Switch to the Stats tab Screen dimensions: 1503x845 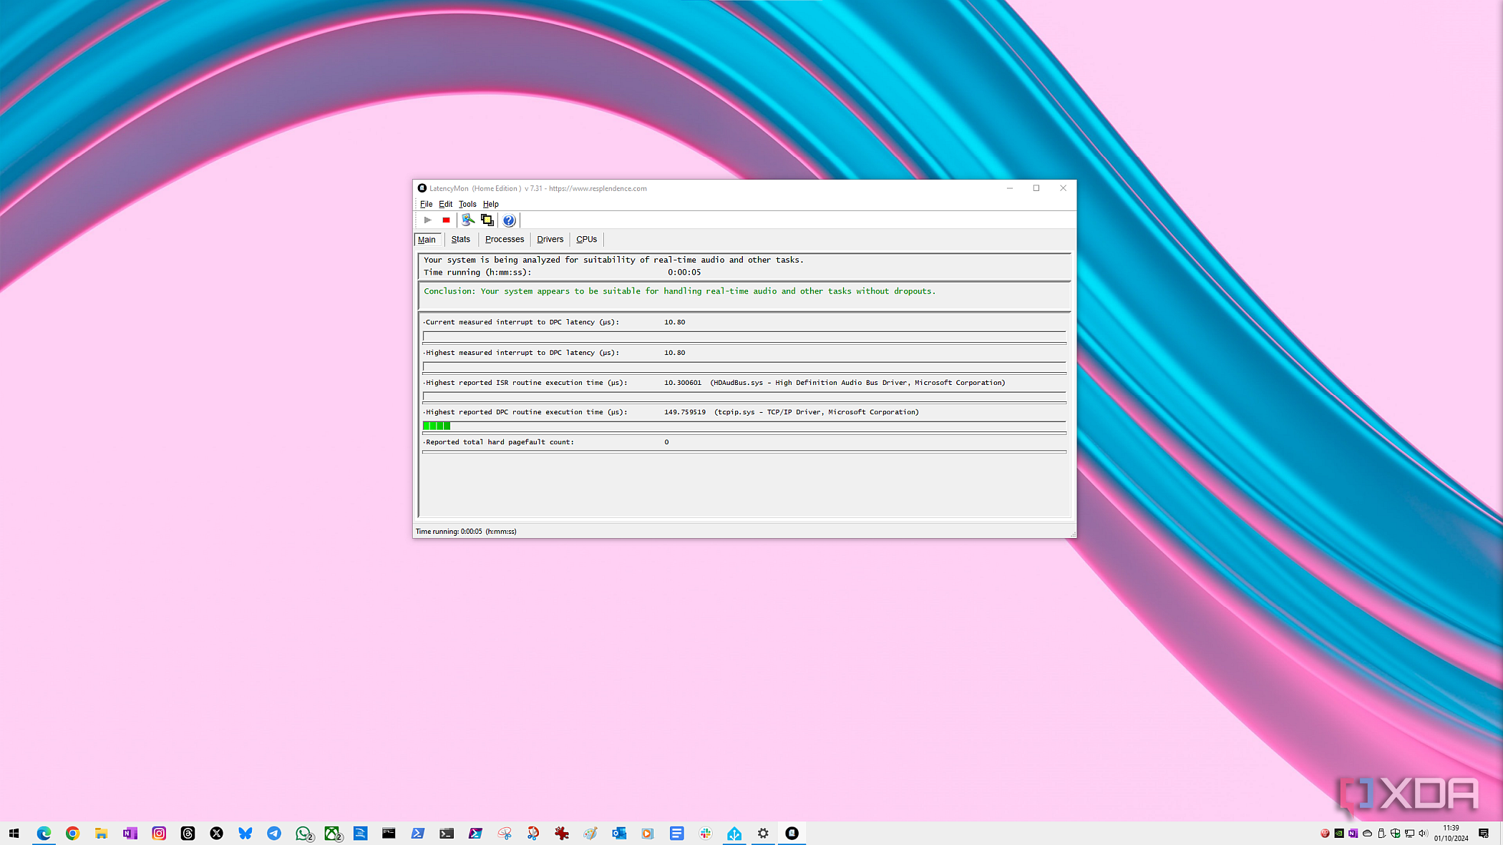pos(460,239)
